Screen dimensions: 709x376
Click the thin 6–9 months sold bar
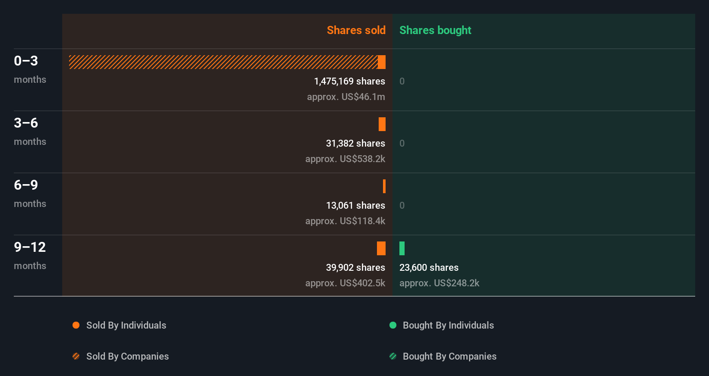pyautogui.click(x=384, y=186)
